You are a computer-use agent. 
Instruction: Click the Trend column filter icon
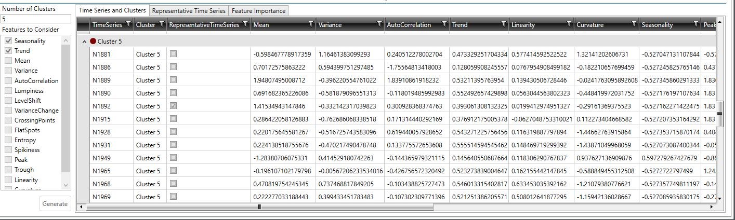[504, 24]
